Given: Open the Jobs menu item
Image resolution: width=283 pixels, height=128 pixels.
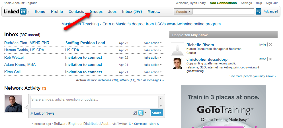Looking at the screenshot, I should [112, 12].
